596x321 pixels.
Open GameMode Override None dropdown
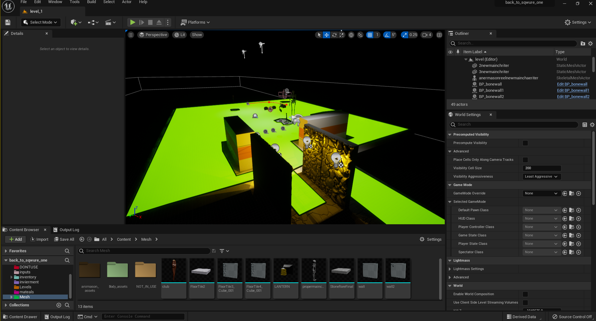542,193
